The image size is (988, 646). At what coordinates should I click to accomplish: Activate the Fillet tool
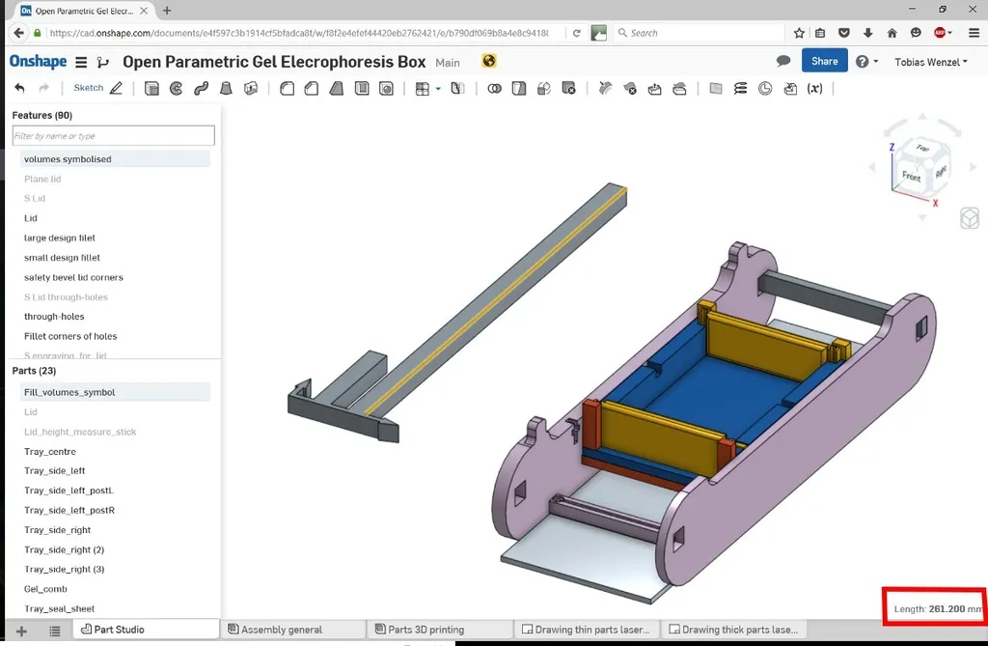coord(287,88)
